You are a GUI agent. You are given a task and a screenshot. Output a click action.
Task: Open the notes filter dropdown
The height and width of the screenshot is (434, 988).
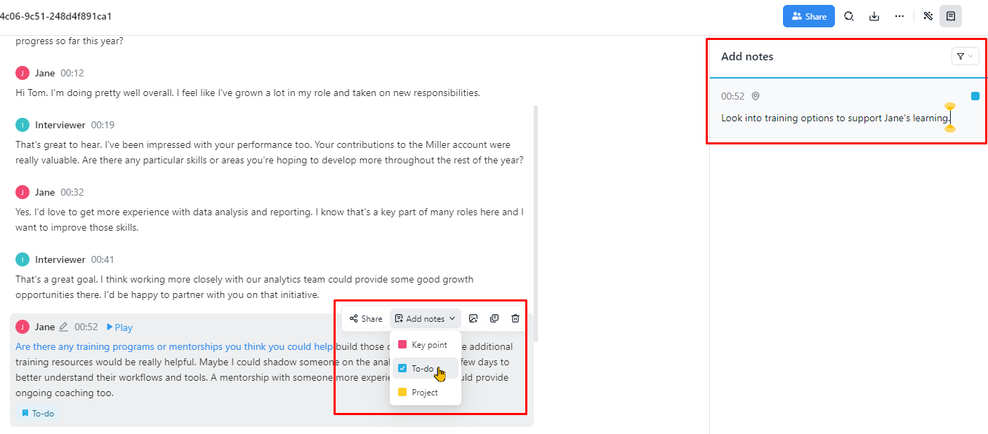click(x=965, y=56)
